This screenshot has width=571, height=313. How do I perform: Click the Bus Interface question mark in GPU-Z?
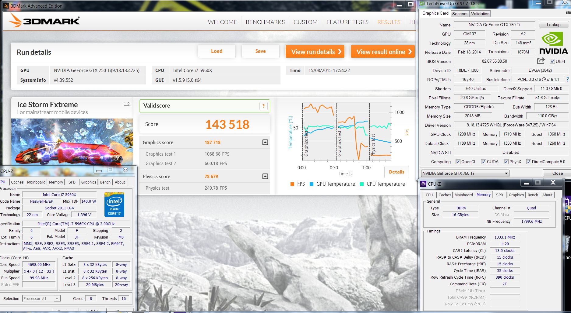[567, 79]
